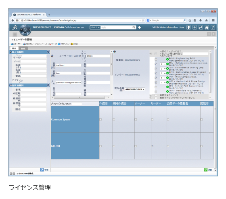Uncheck GIJUTU リーダー role checkbox

pyautogui.click(x=152, y=146)
